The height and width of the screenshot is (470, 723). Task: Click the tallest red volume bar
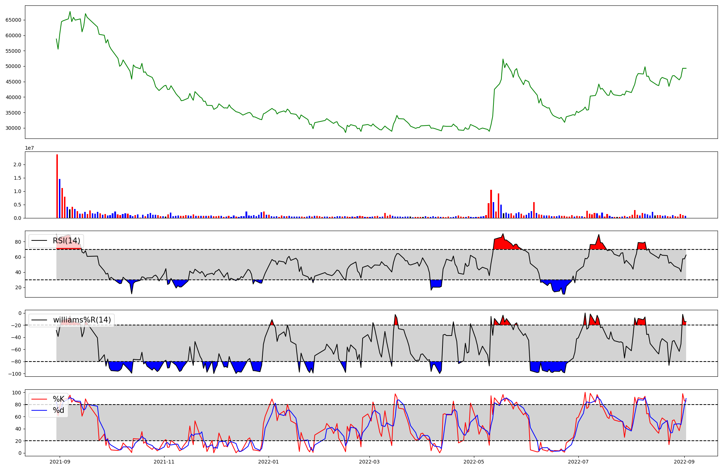(57, 186)
